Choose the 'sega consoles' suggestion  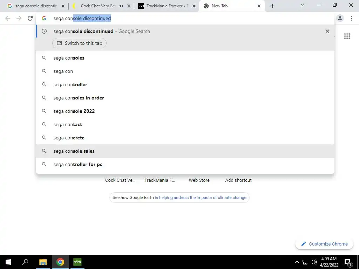(185, 58)
